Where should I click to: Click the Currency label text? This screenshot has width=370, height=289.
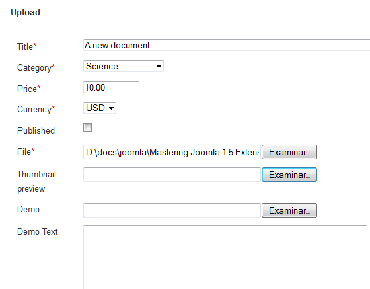(36, 110)
